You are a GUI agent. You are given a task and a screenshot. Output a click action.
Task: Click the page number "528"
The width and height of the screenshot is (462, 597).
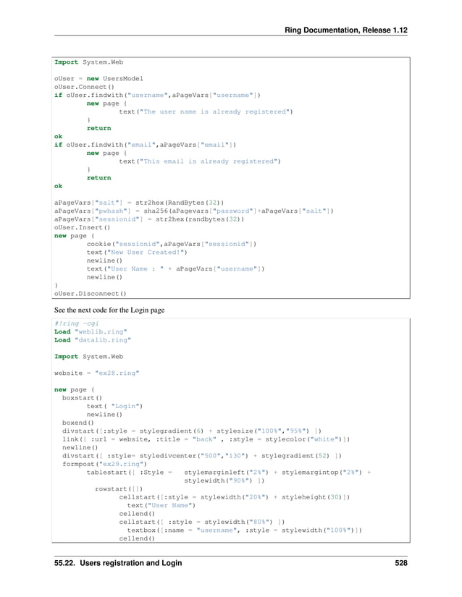(x=401, y=563)
